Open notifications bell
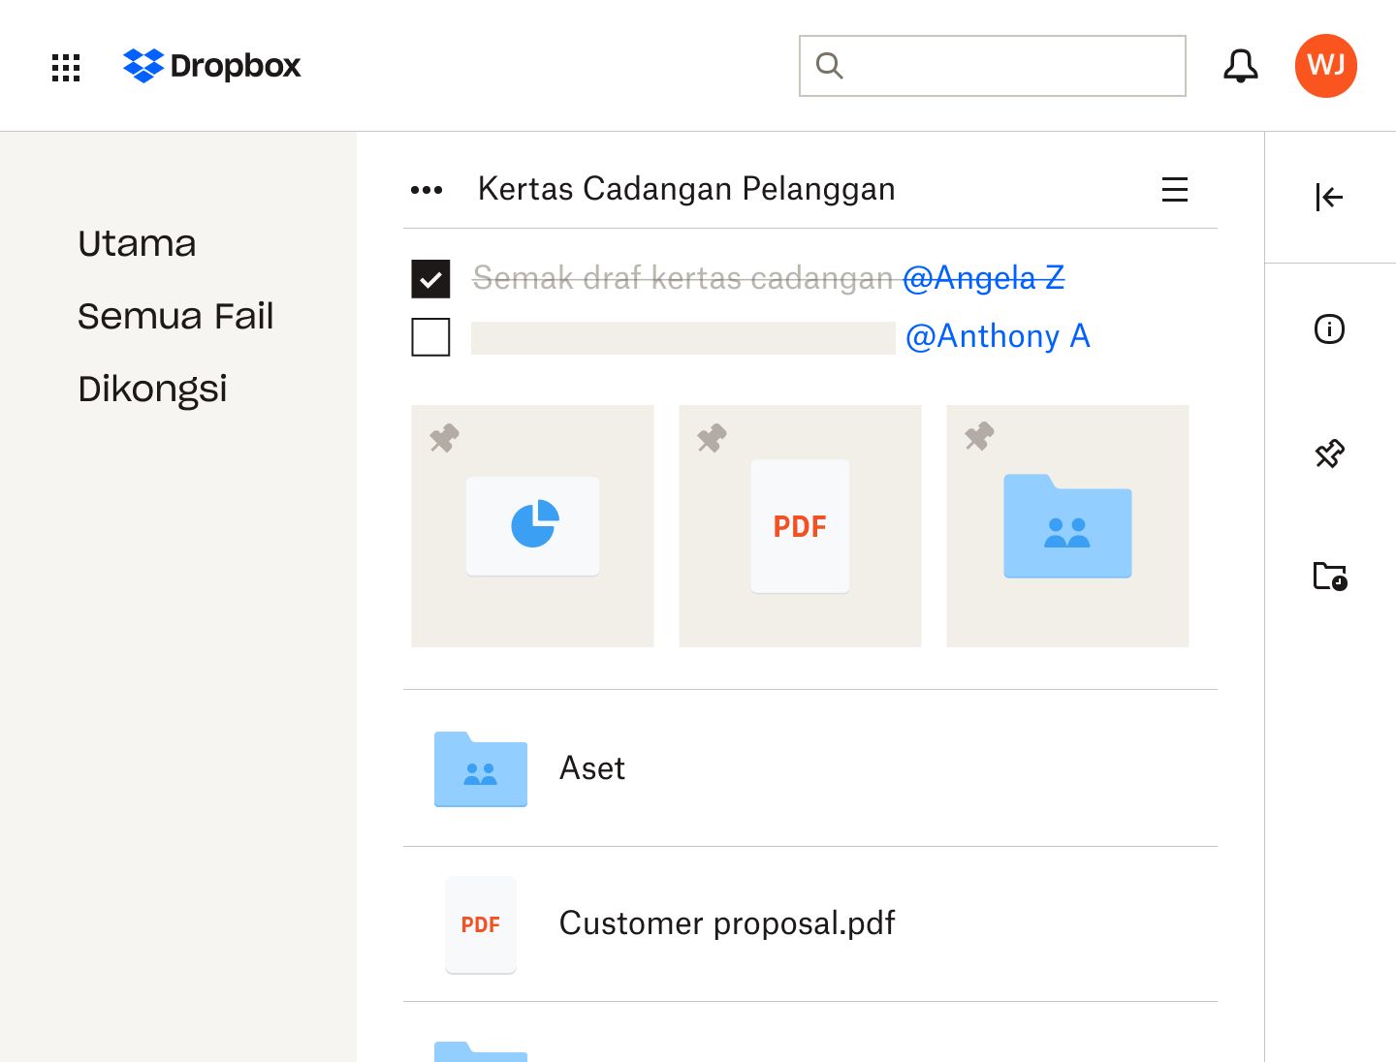Viewport: 1396px width, 1062px height. click(x=1241, y=66)
